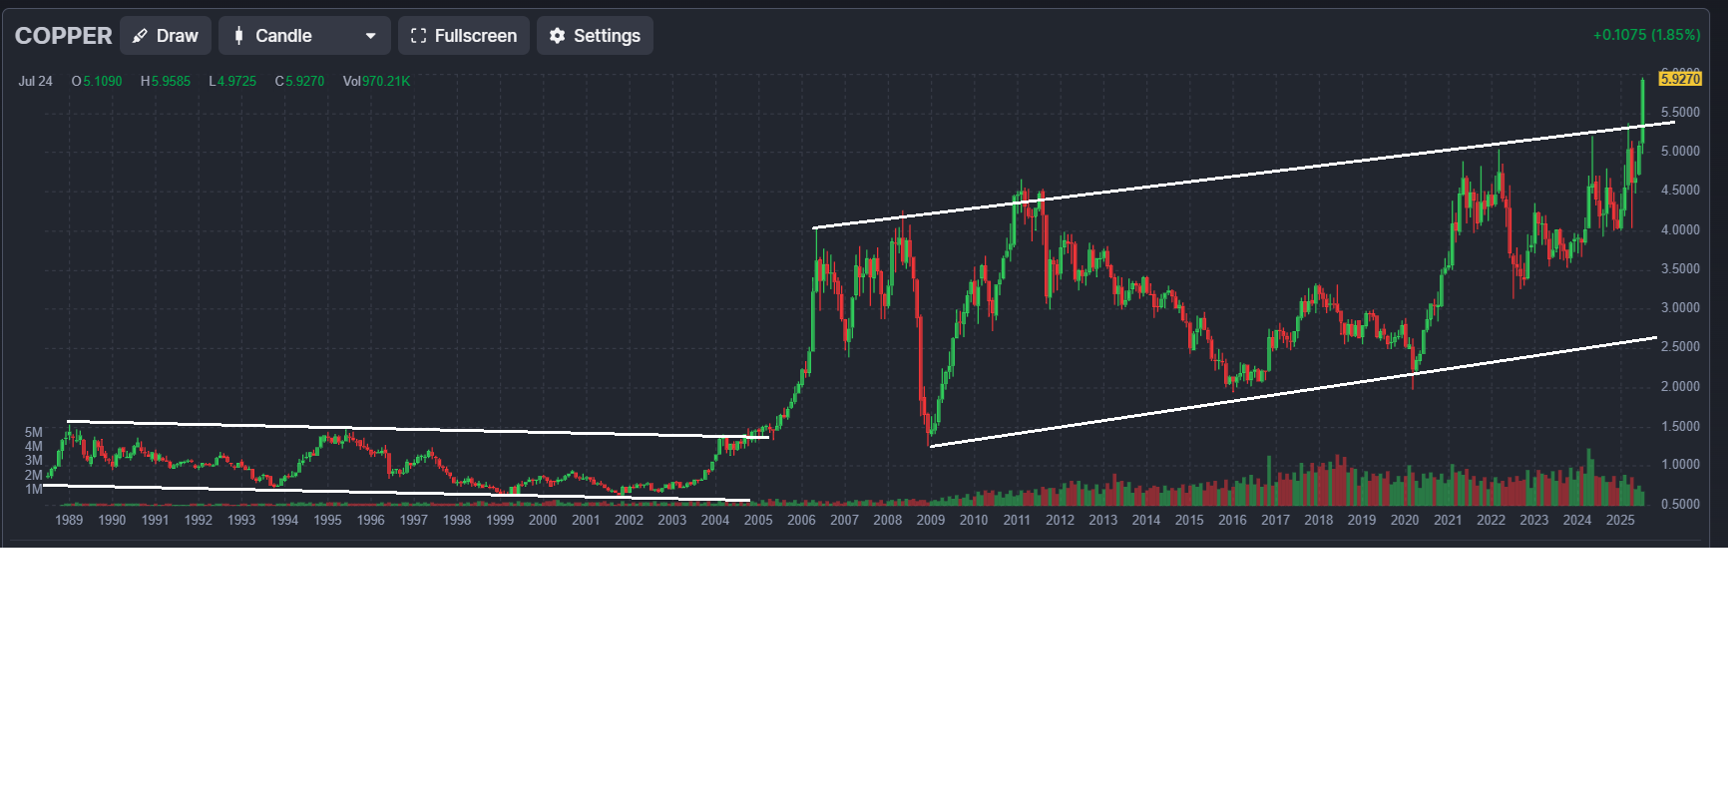Click the candlestick icon in chart type selector
1728x801 pixels.
click(238, 36)
